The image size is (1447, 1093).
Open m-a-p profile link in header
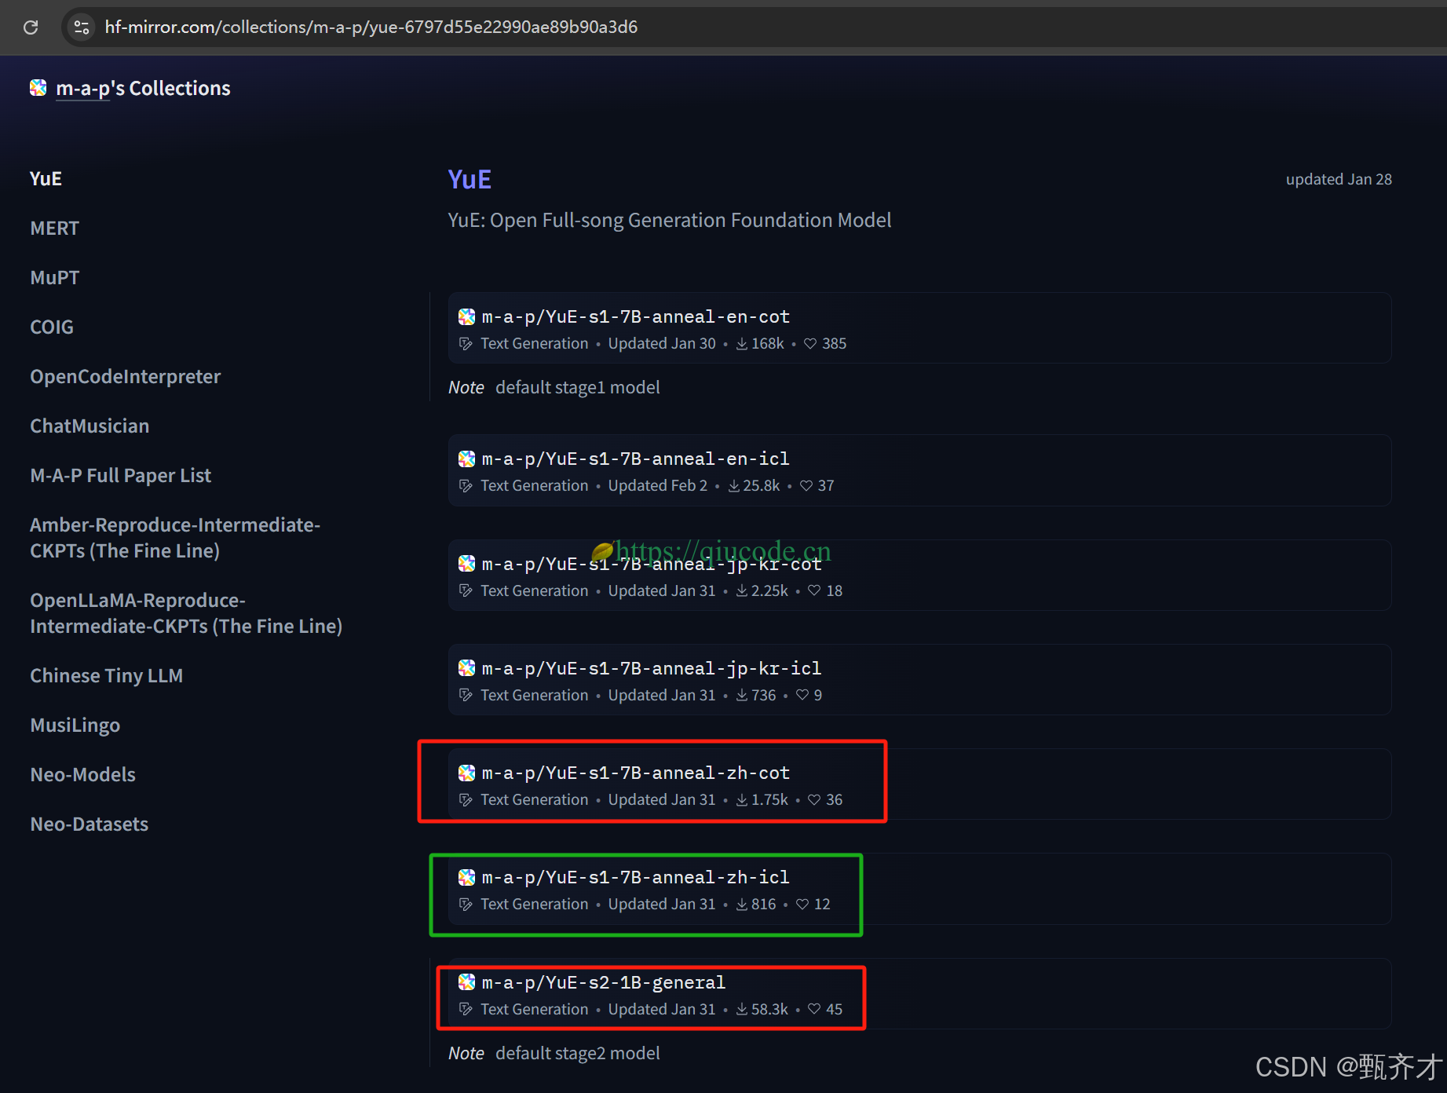pyautogui.click(x=82, y=89)
